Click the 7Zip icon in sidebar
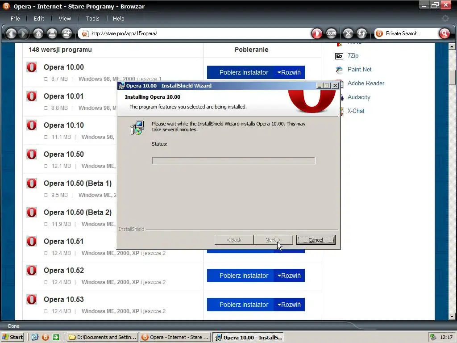Viewport: 457px width, 343px height. click(x=339, y=56)
